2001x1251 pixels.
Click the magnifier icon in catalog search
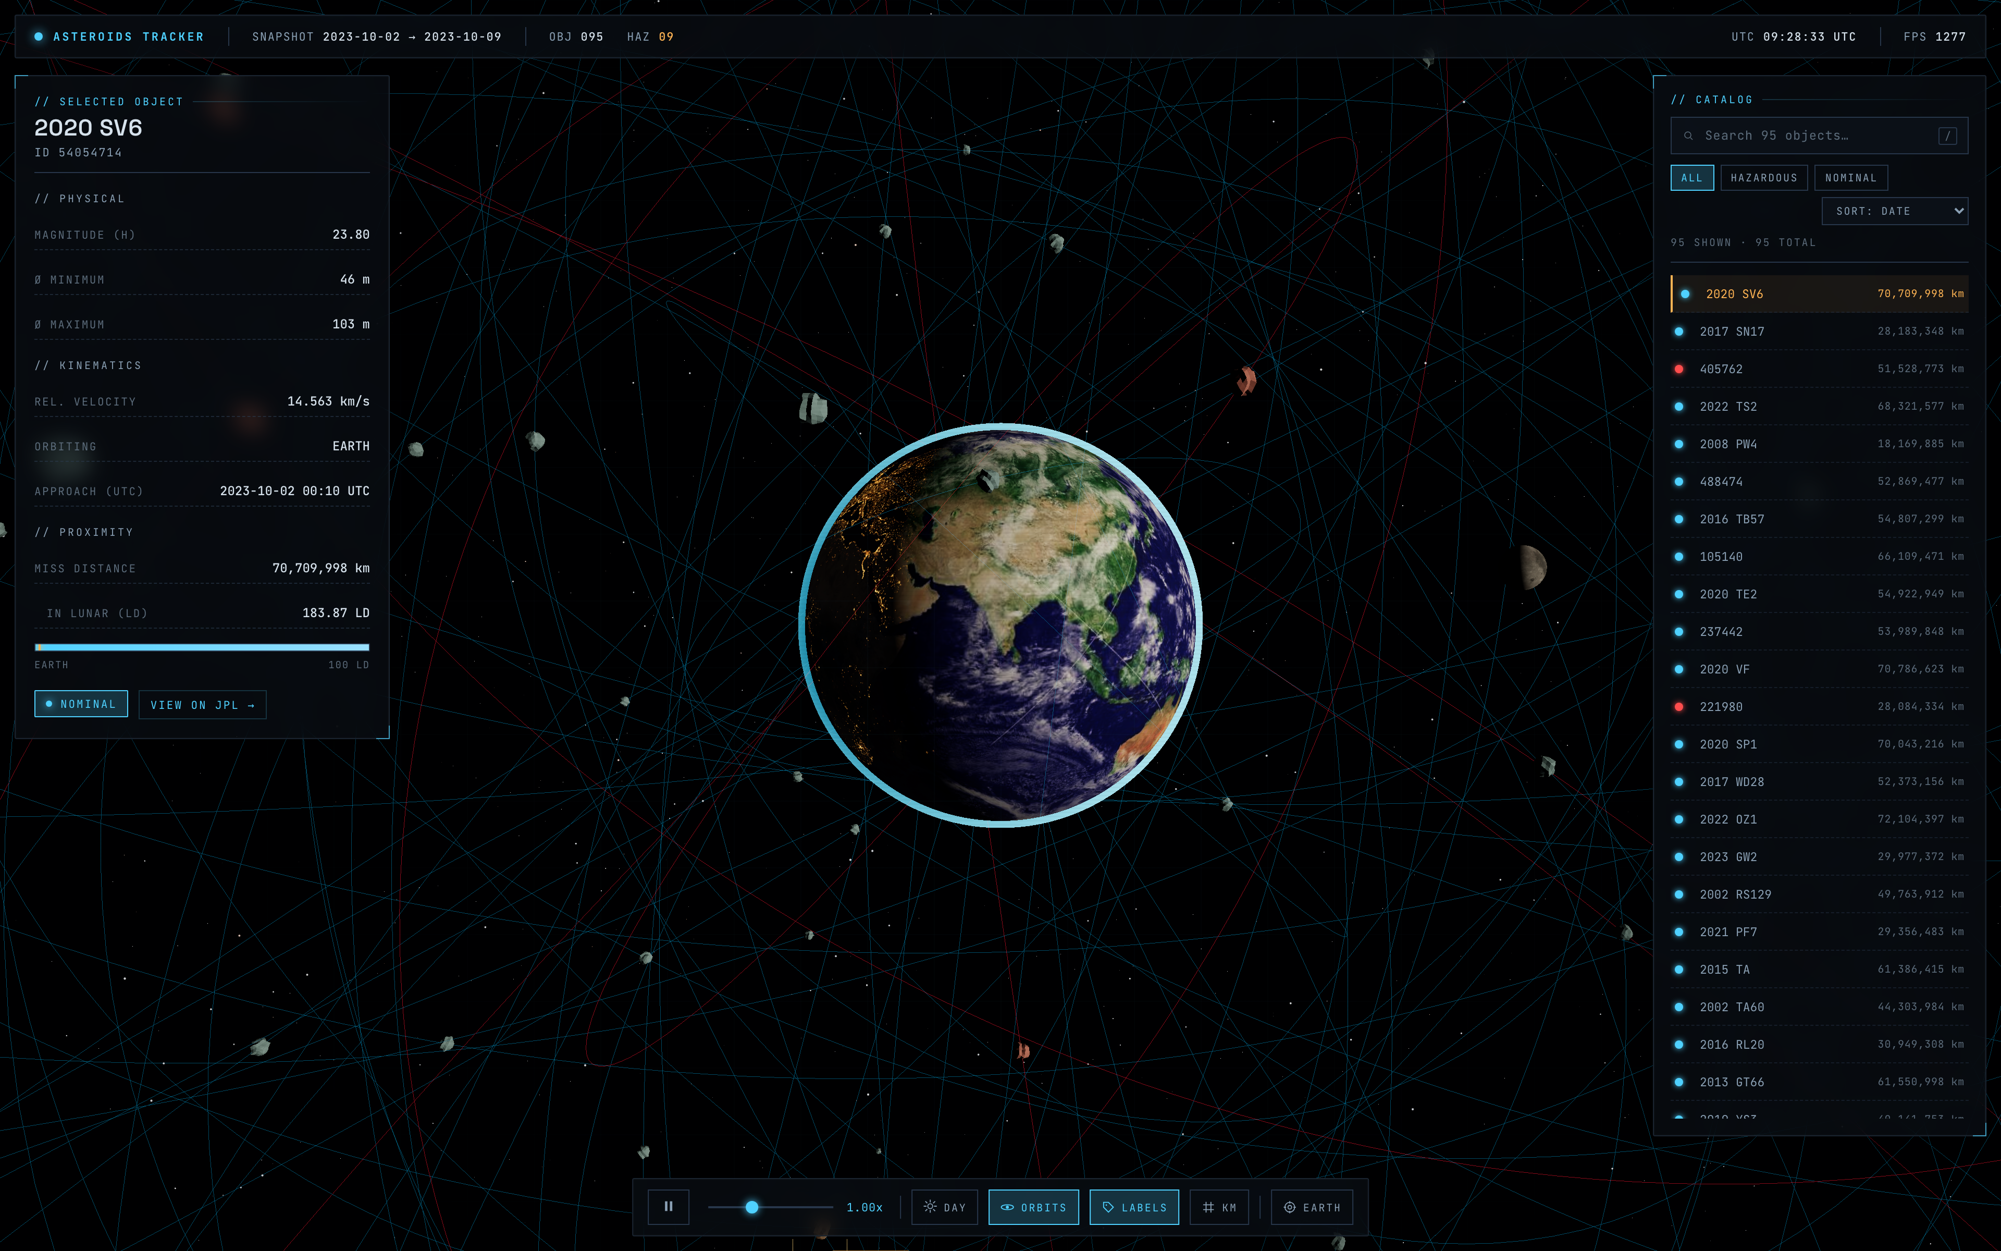click(x=1688, y=136)
